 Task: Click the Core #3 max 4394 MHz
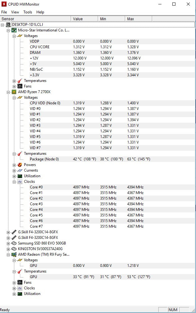pos(135,204)
